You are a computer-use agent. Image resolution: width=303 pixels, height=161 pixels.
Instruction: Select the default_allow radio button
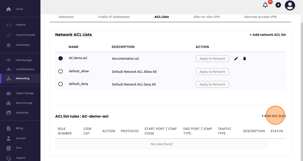tap(61, 71)
